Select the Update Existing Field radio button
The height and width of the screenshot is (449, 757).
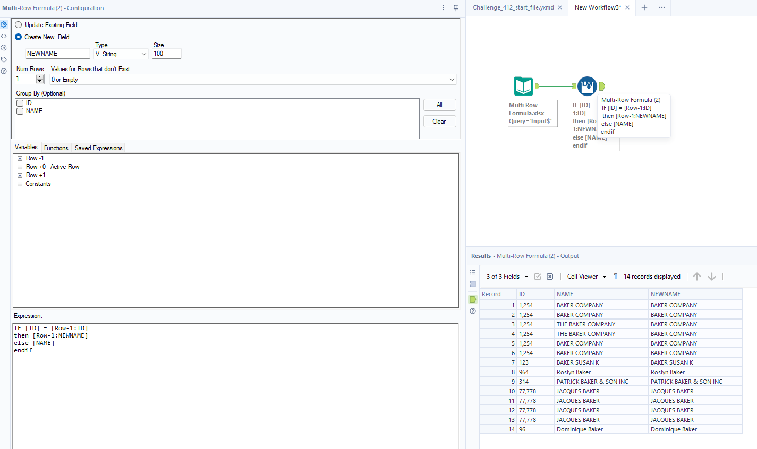point(18,24)
